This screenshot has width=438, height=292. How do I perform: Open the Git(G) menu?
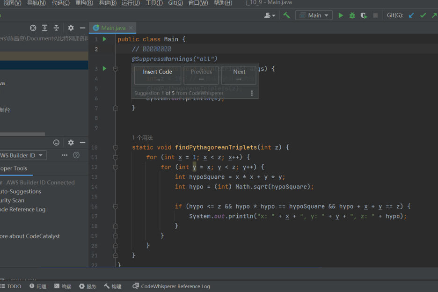(175, 3)
